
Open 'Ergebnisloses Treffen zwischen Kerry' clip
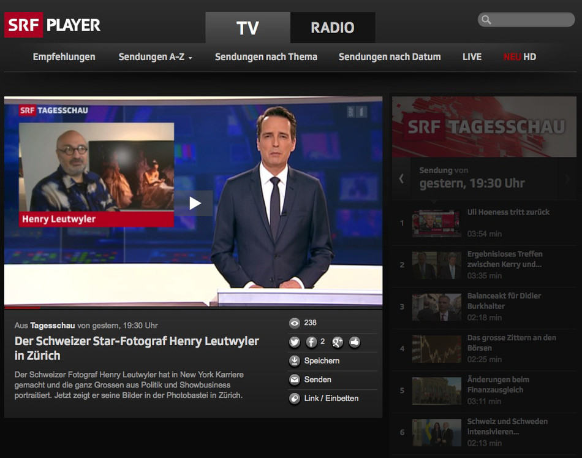505,259
